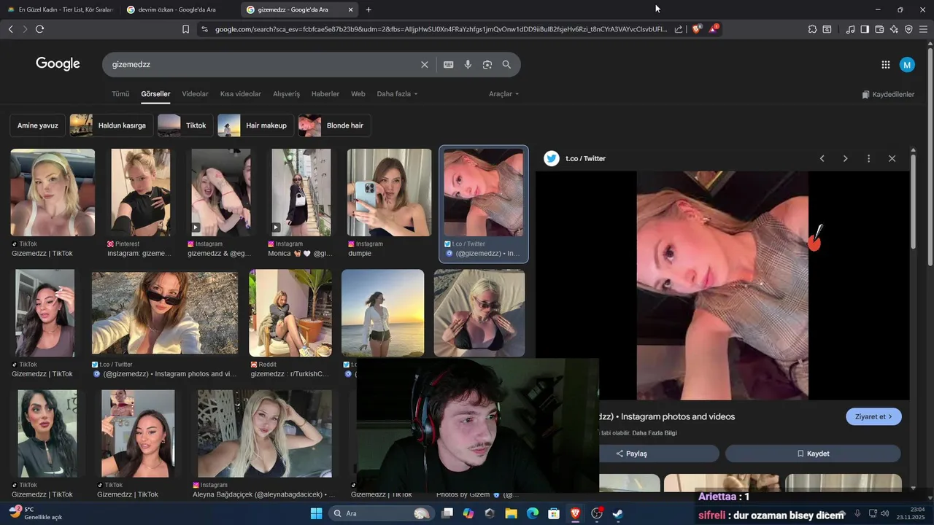Screen dimensions: 934x525
Task: Open the tab search toolbar icon
Action: click(x=827, y=29)
